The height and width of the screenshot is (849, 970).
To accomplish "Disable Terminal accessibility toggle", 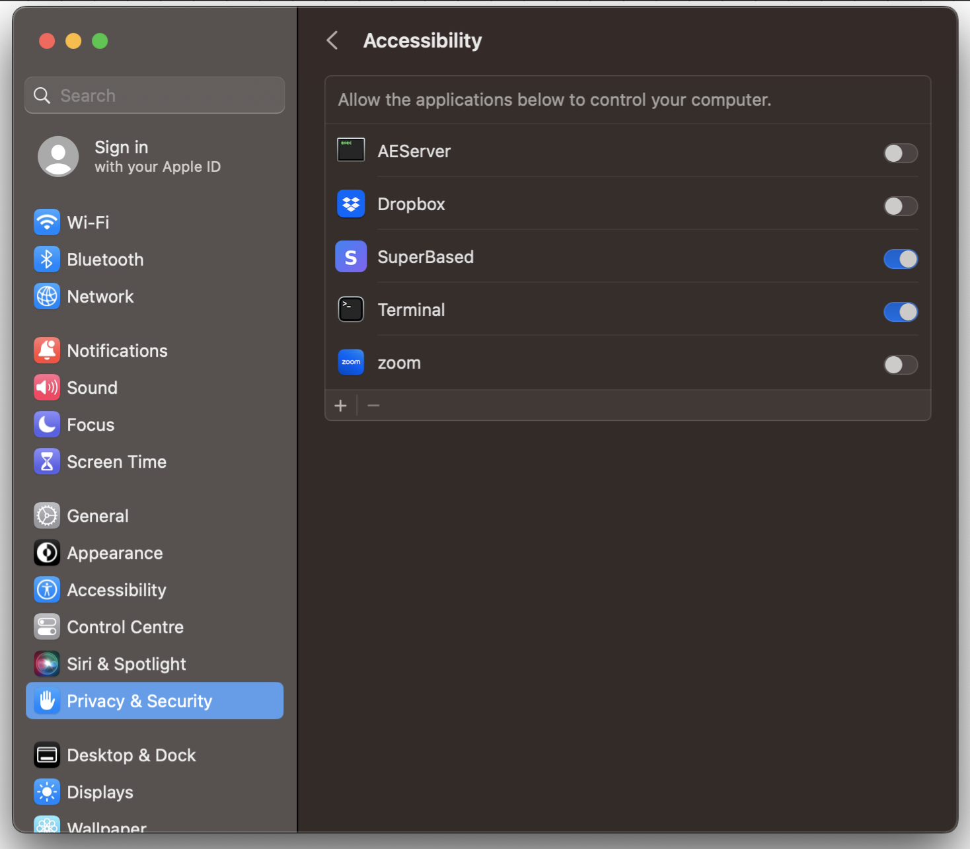I will 901,312.
